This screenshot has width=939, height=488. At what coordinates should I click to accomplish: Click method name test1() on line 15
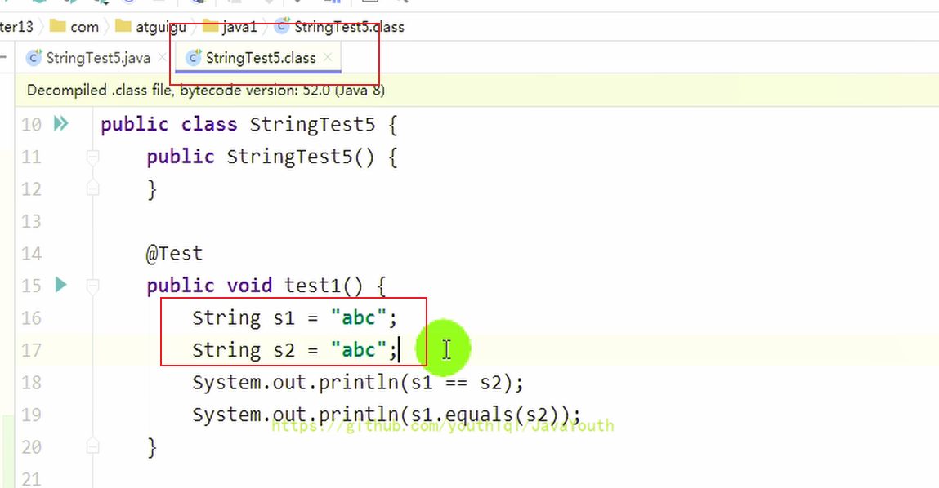tap(324, 286)
